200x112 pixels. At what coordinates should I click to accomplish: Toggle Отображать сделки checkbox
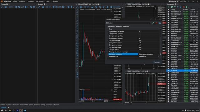click(140, 34)
